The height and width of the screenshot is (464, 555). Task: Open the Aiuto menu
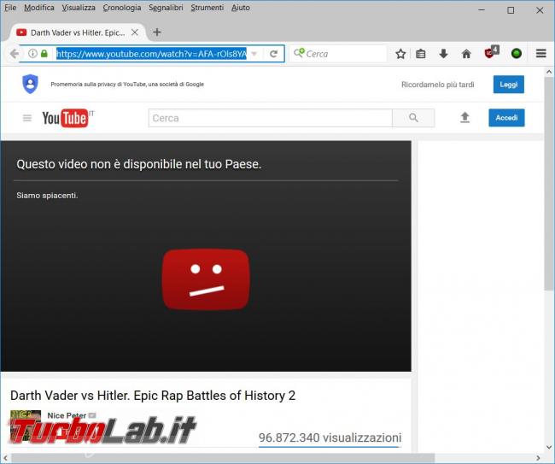pos(241,8)
